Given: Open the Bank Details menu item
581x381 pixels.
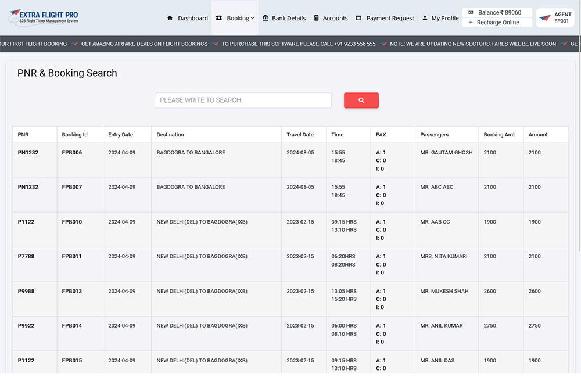Looking at the screenshot, I should (288, 18).
